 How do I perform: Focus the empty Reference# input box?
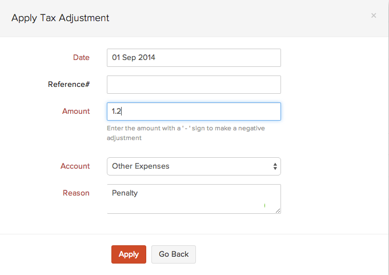point(194,85)
